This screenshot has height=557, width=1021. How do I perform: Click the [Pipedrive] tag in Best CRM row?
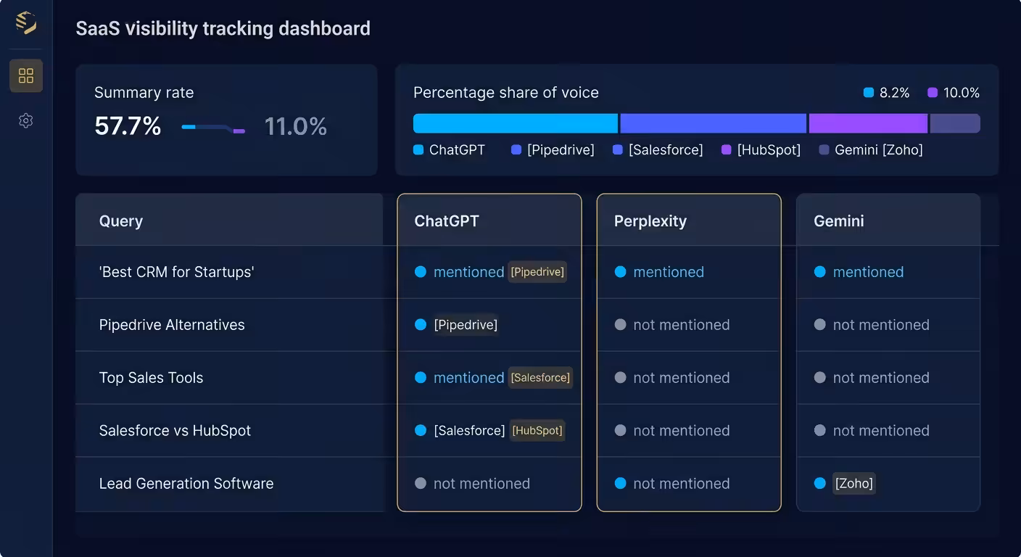537,272
